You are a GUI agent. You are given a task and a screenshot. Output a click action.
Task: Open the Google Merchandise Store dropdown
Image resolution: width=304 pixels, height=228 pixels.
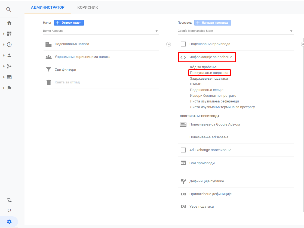point(236,31)
